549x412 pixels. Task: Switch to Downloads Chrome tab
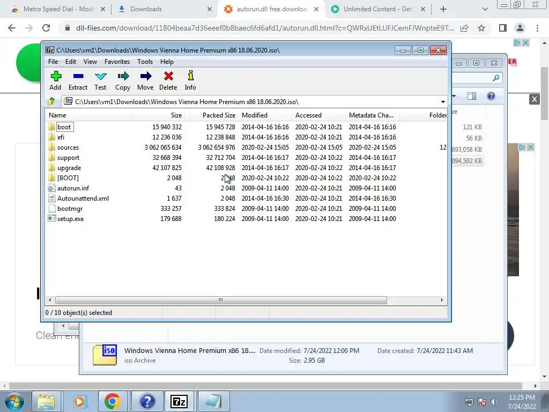[x=165, y=9]
